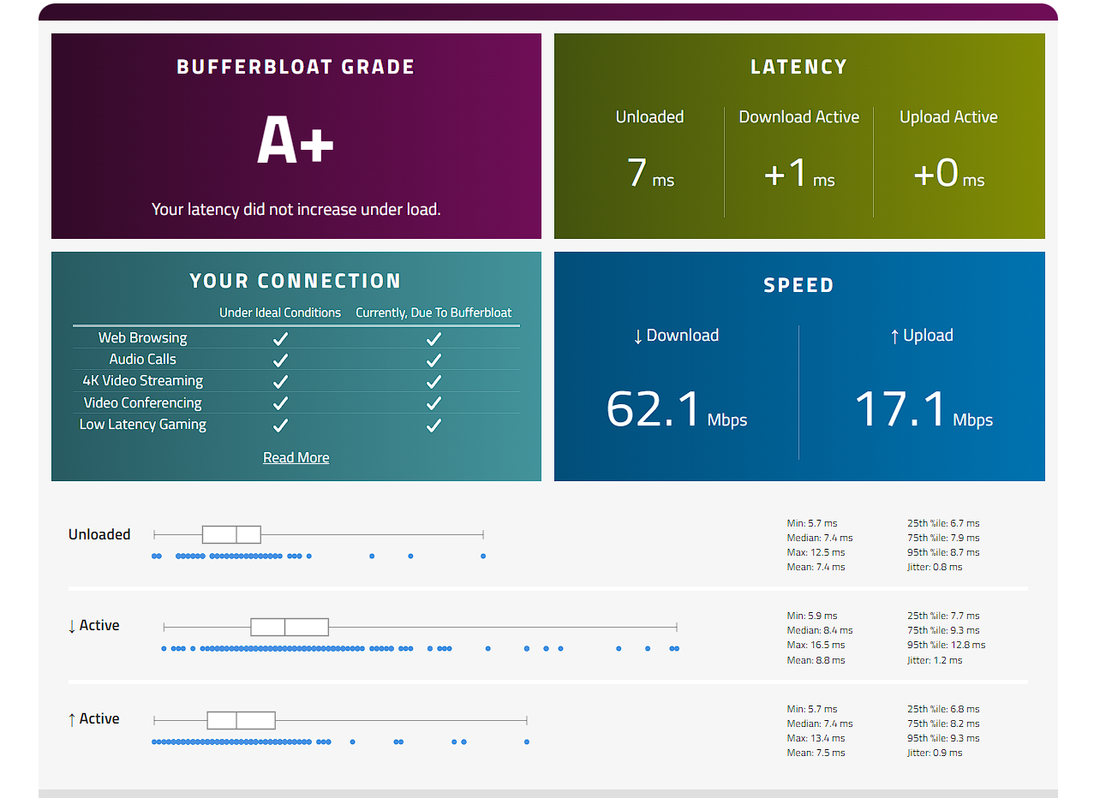Select the Video Conferencing checkmark under Currently, Due To Bufferbloat

tap(433, 403)
